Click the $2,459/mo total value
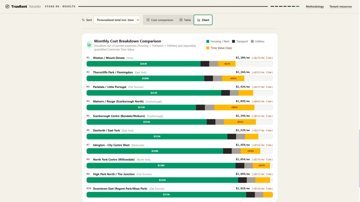 point(243,145)
